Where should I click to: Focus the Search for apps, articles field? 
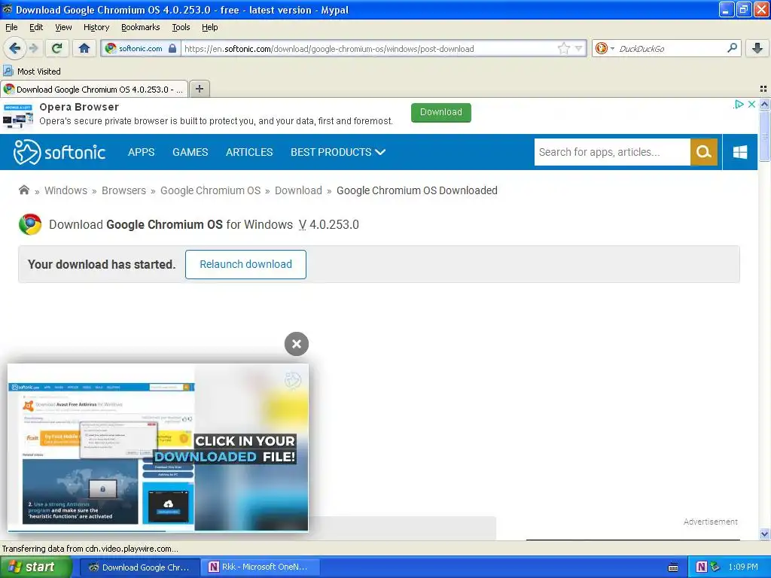(612, 152)
